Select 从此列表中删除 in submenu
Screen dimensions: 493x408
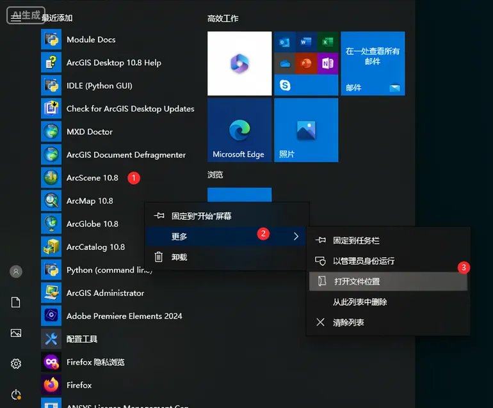click(x=388, y=302)
